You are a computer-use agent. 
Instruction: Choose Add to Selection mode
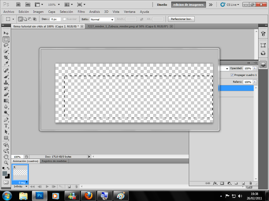pyautogui.click(x=25, y=19)
